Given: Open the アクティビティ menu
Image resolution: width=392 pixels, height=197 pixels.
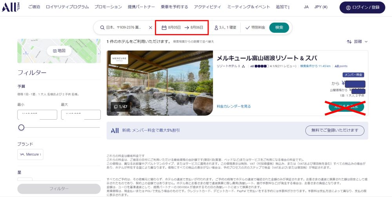Looking at the screenshot, I should (x=207, y=7).
